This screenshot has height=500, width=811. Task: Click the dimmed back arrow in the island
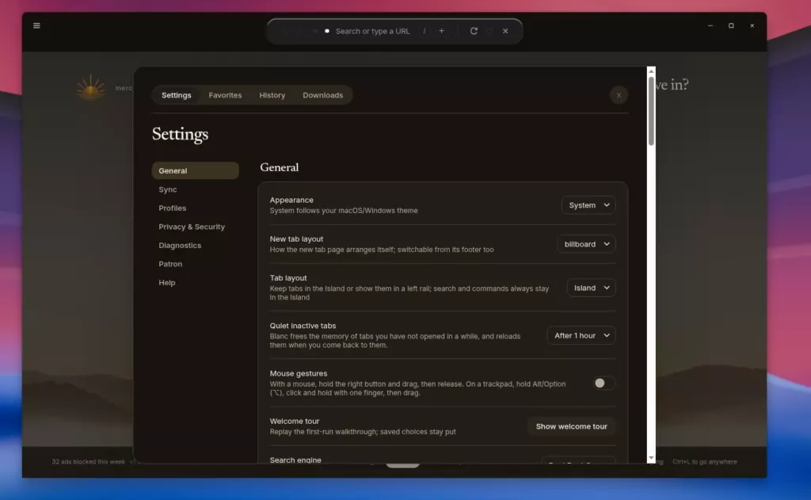point(285,31)
